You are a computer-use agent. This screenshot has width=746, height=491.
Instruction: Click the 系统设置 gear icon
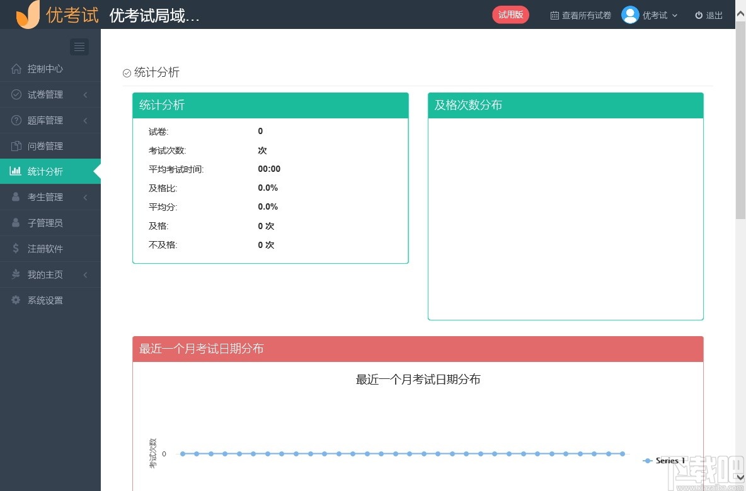point(16,300)
